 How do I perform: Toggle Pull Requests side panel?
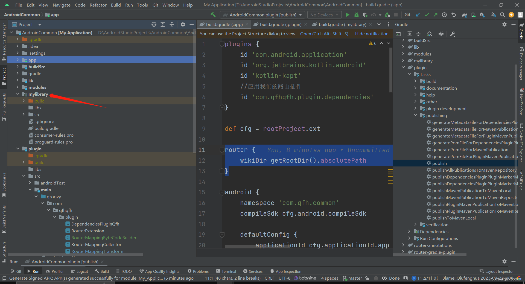(x=4, y=107)
